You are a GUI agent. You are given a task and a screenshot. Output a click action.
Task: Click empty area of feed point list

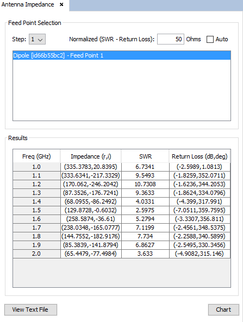coord(122,90)
